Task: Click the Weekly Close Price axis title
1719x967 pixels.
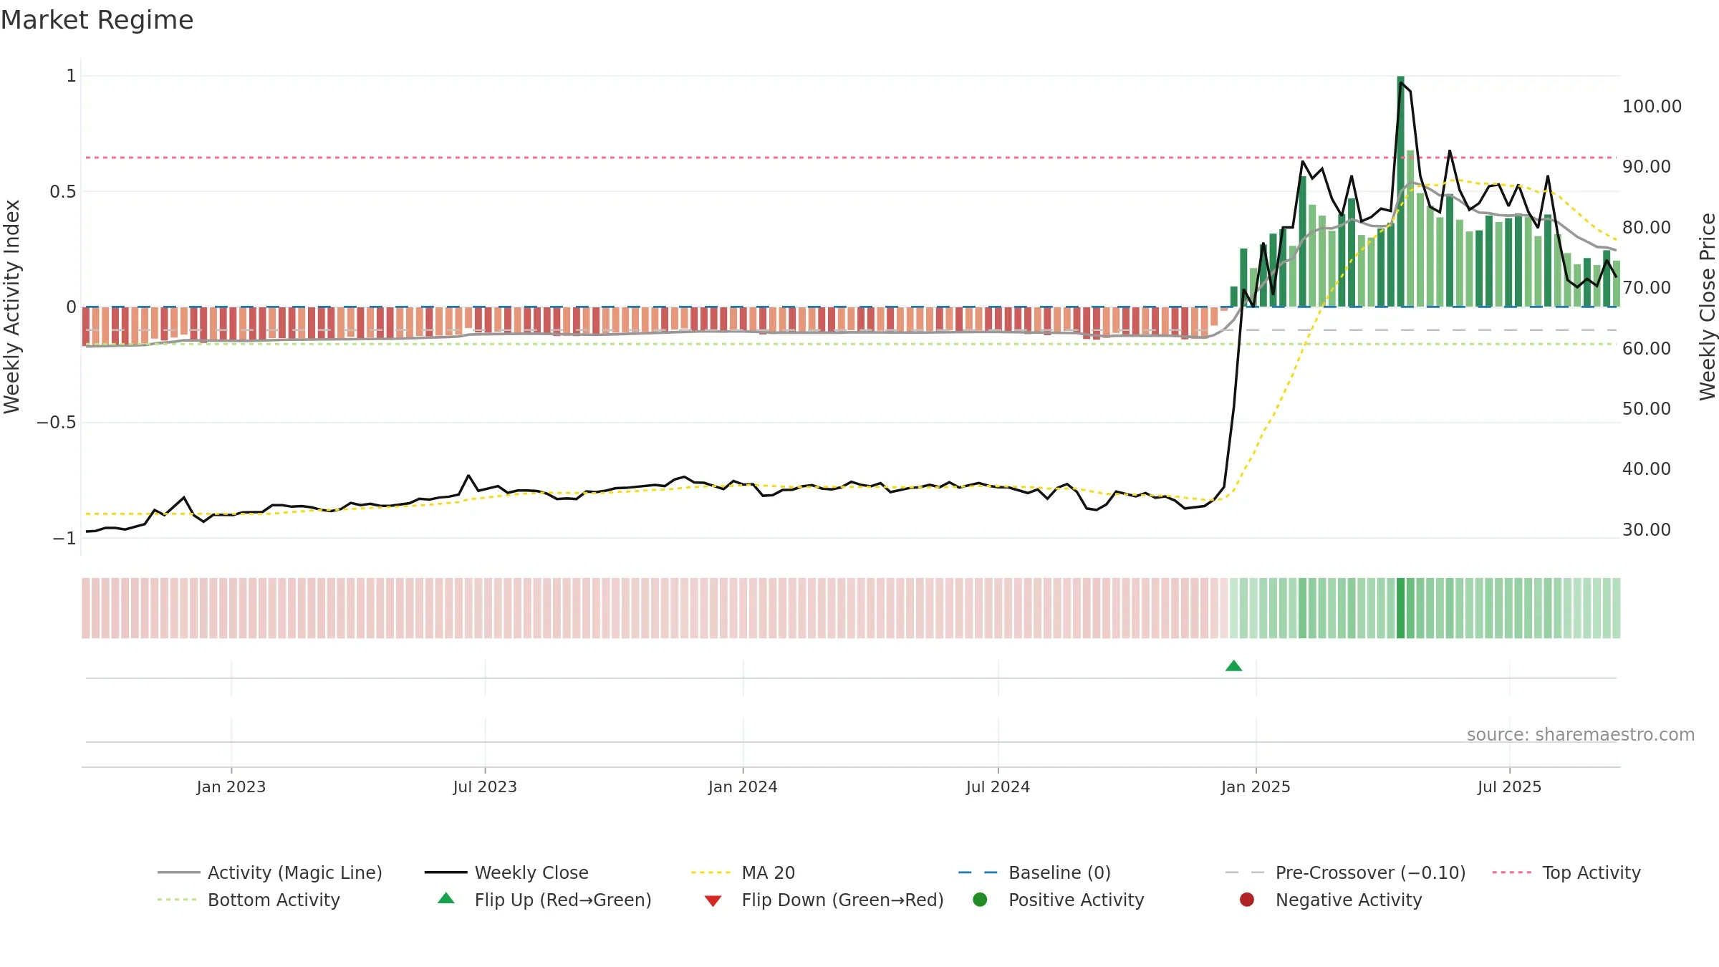Action: tap(1708, 307)
